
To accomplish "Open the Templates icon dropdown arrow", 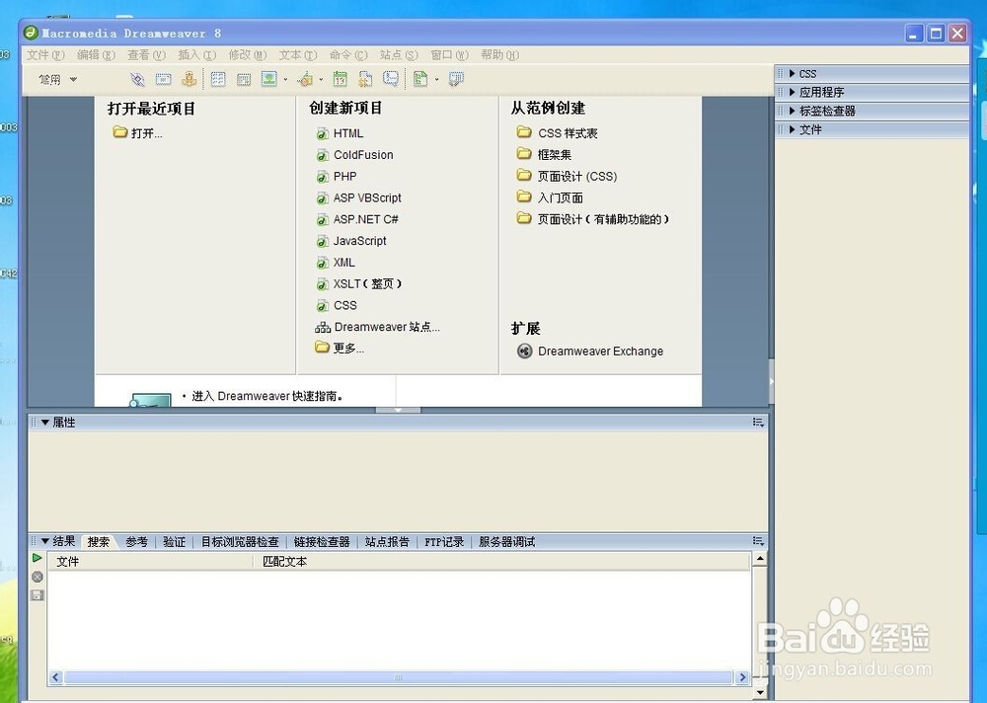I will click(x=436, y=80).
